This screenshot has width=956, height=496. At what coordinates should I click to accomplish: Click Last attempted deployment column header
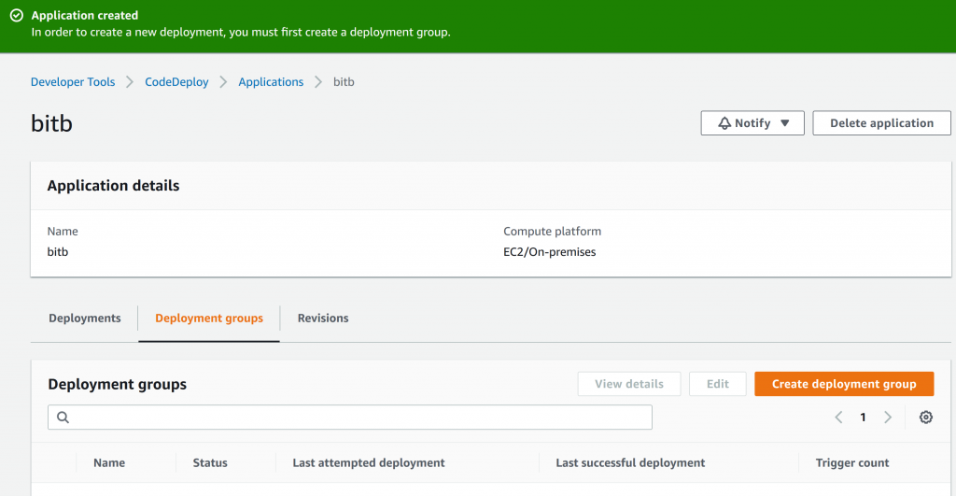coord(368,463)
